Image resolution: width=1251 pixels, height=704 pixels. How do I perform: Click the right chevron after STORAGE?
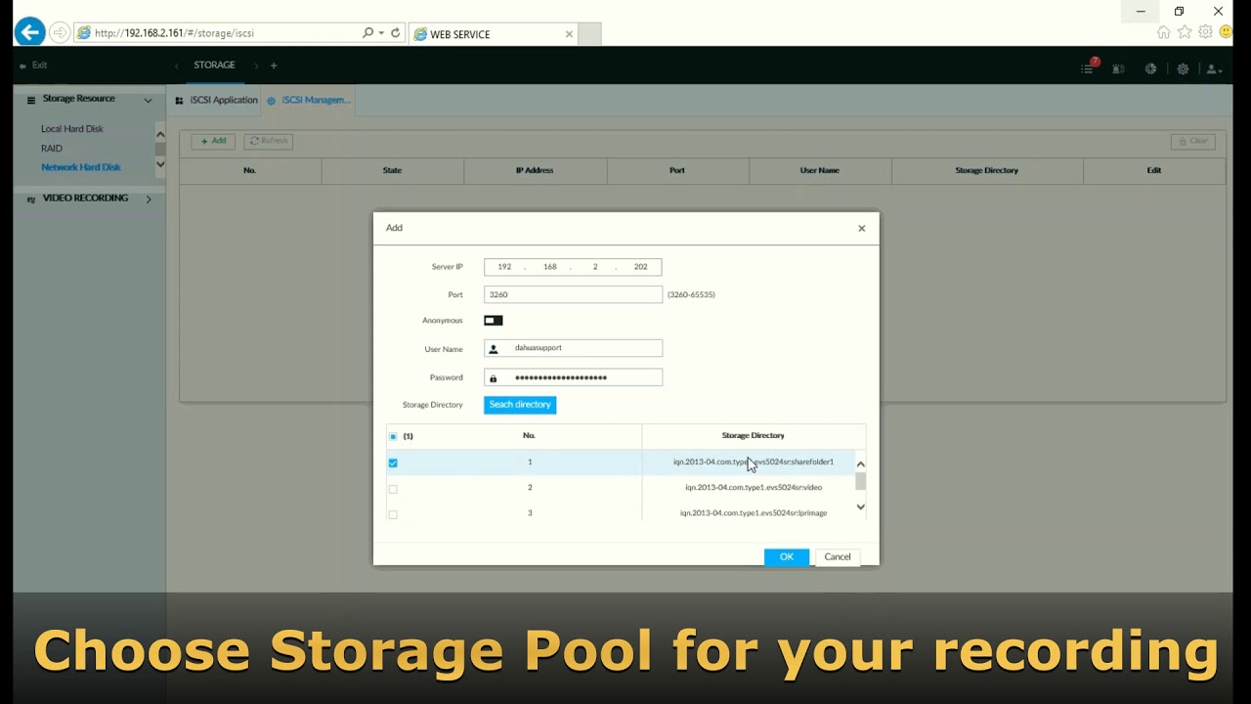tap(256, 66)
